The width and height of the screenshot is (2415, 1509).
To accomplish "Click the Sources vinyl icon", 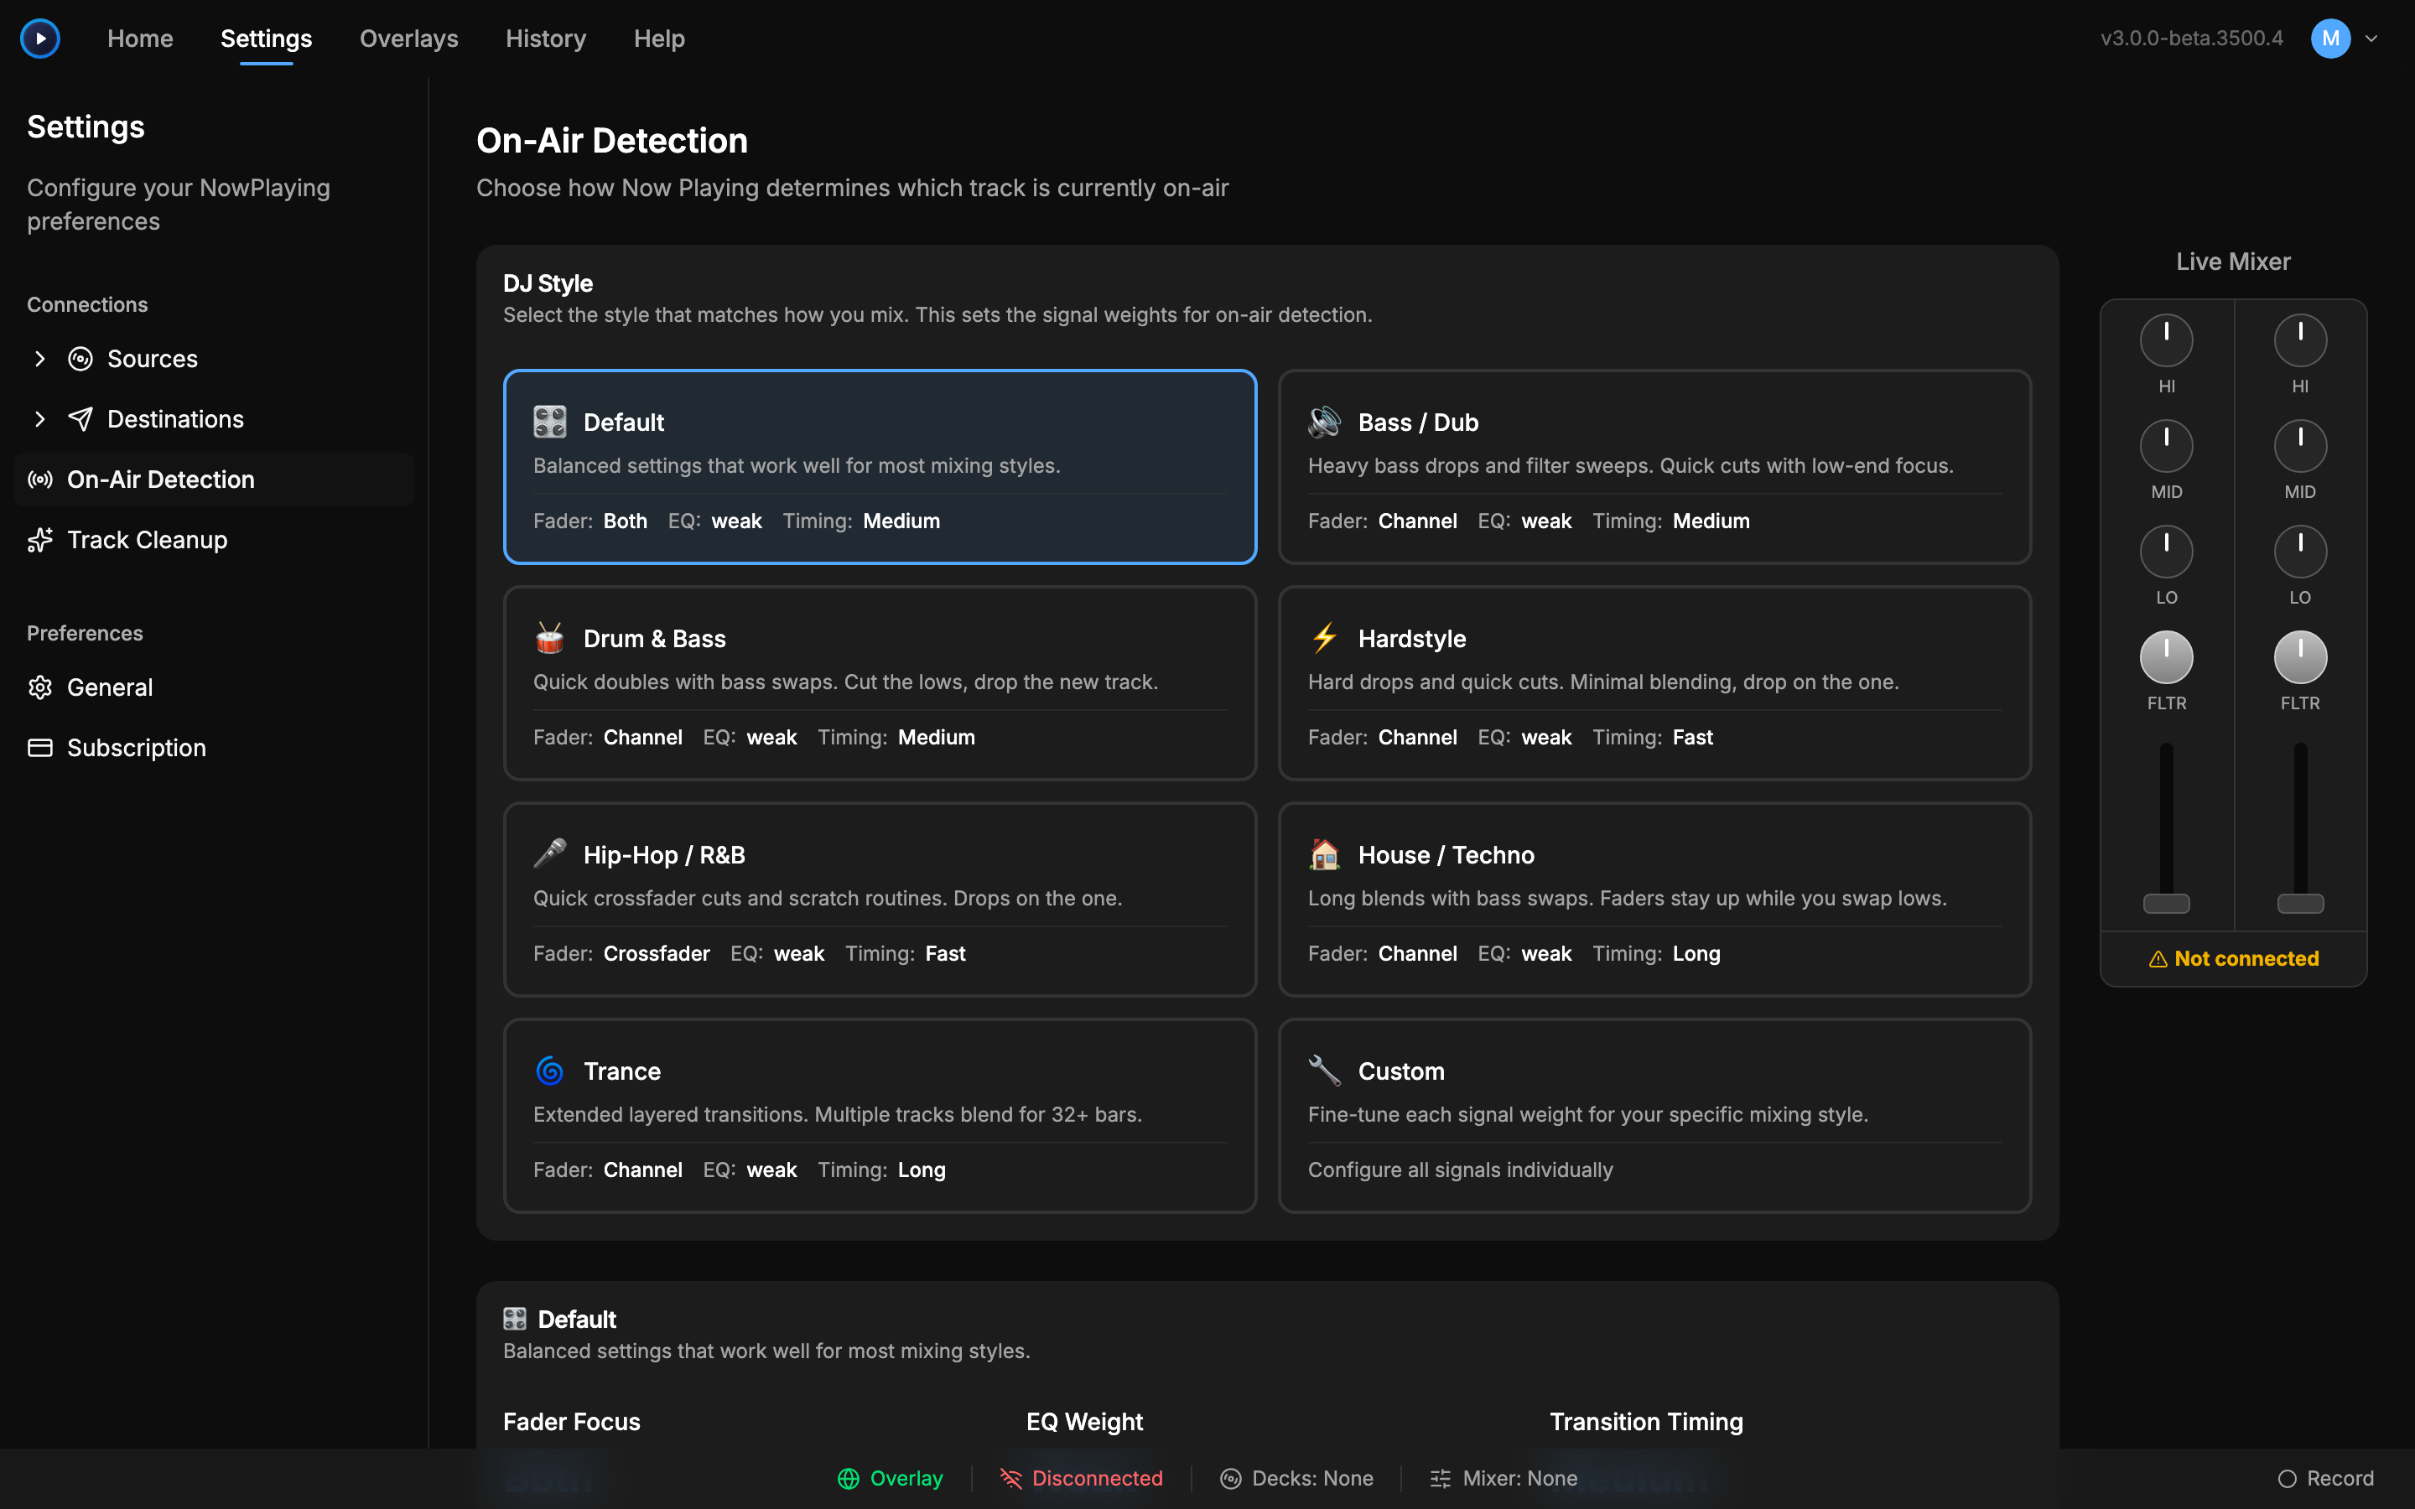I will (x=80, y=360).
